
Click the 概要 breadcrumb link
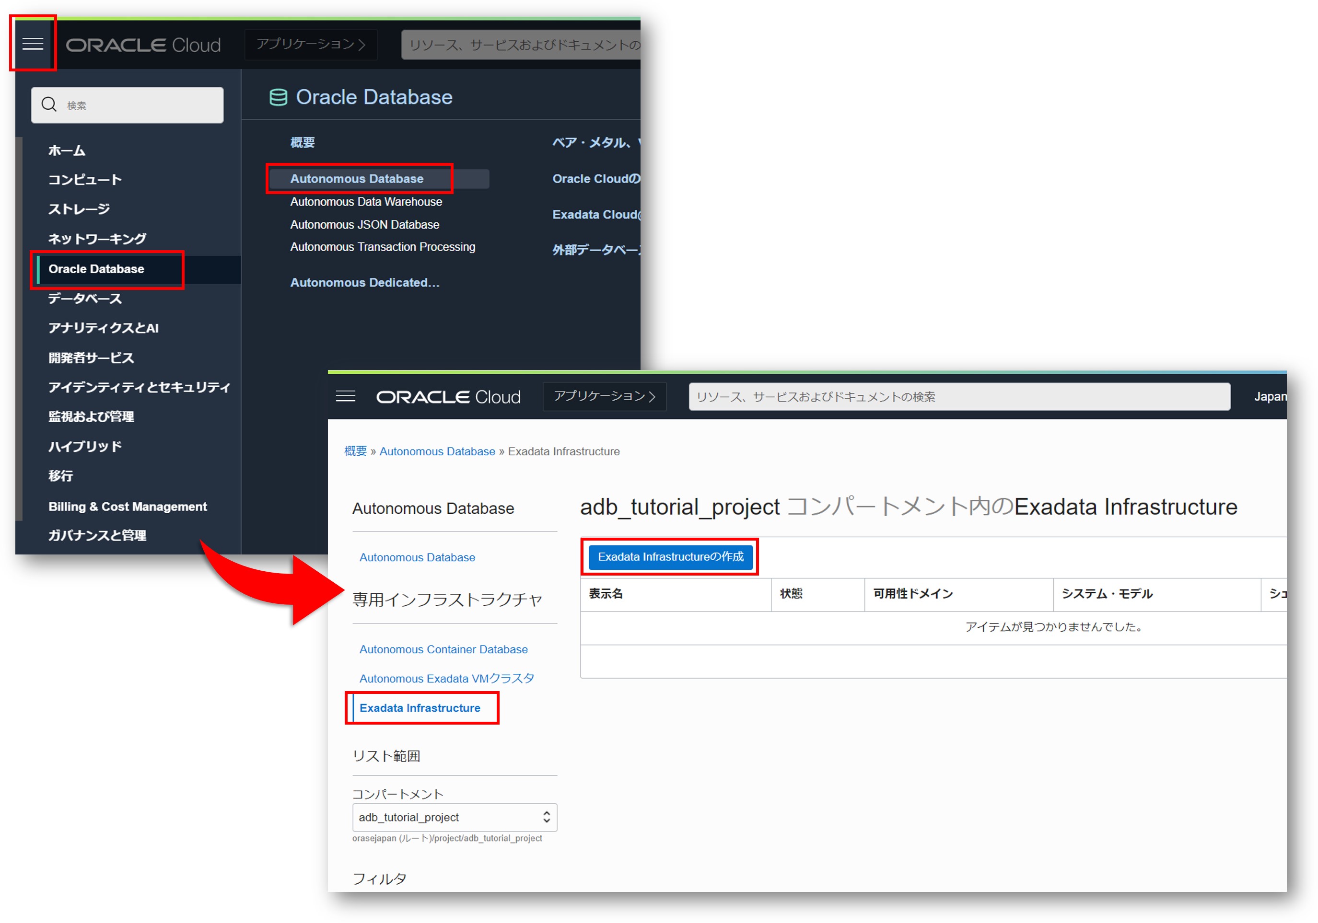[355, 451]
